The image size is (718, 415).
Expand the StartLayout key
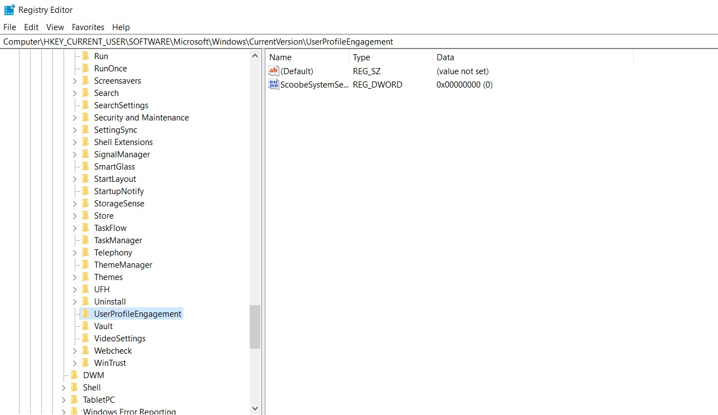coord(75,179)
